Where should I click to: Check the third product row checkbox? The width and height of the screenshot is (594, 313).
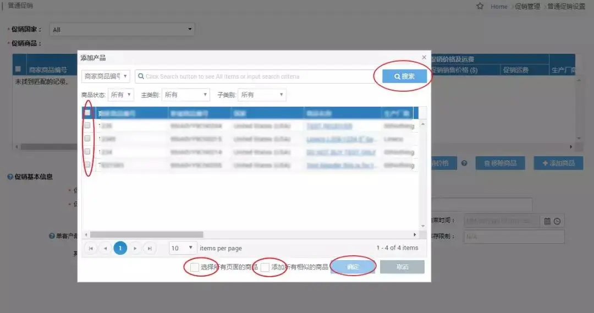[87, 152]
